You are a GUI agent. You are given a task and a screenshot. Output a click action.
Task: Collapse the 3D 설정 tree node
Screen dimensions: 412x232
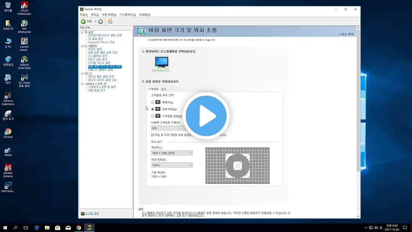[x=82, y=32]
